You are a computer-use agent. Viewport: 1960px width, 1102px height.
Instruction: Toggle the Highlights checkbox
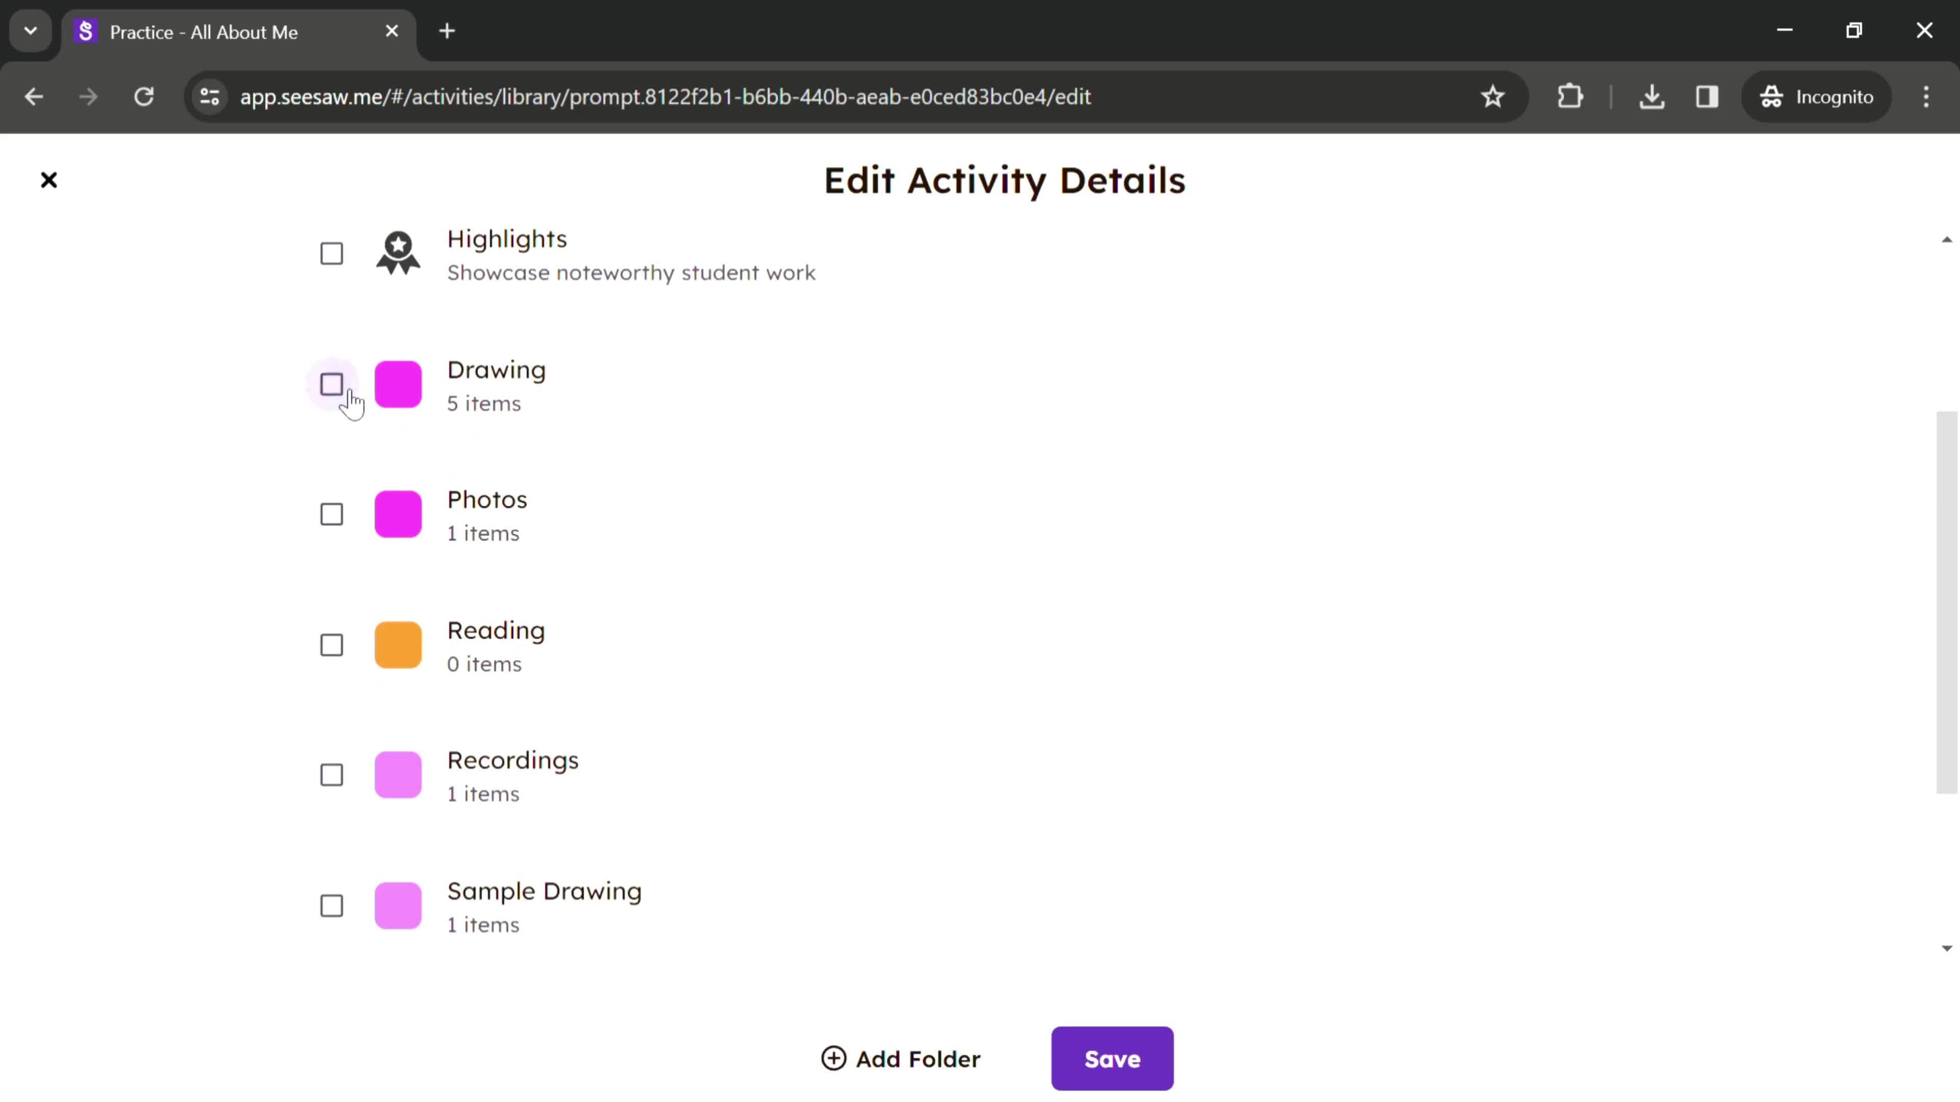click(x=332, y=254)
